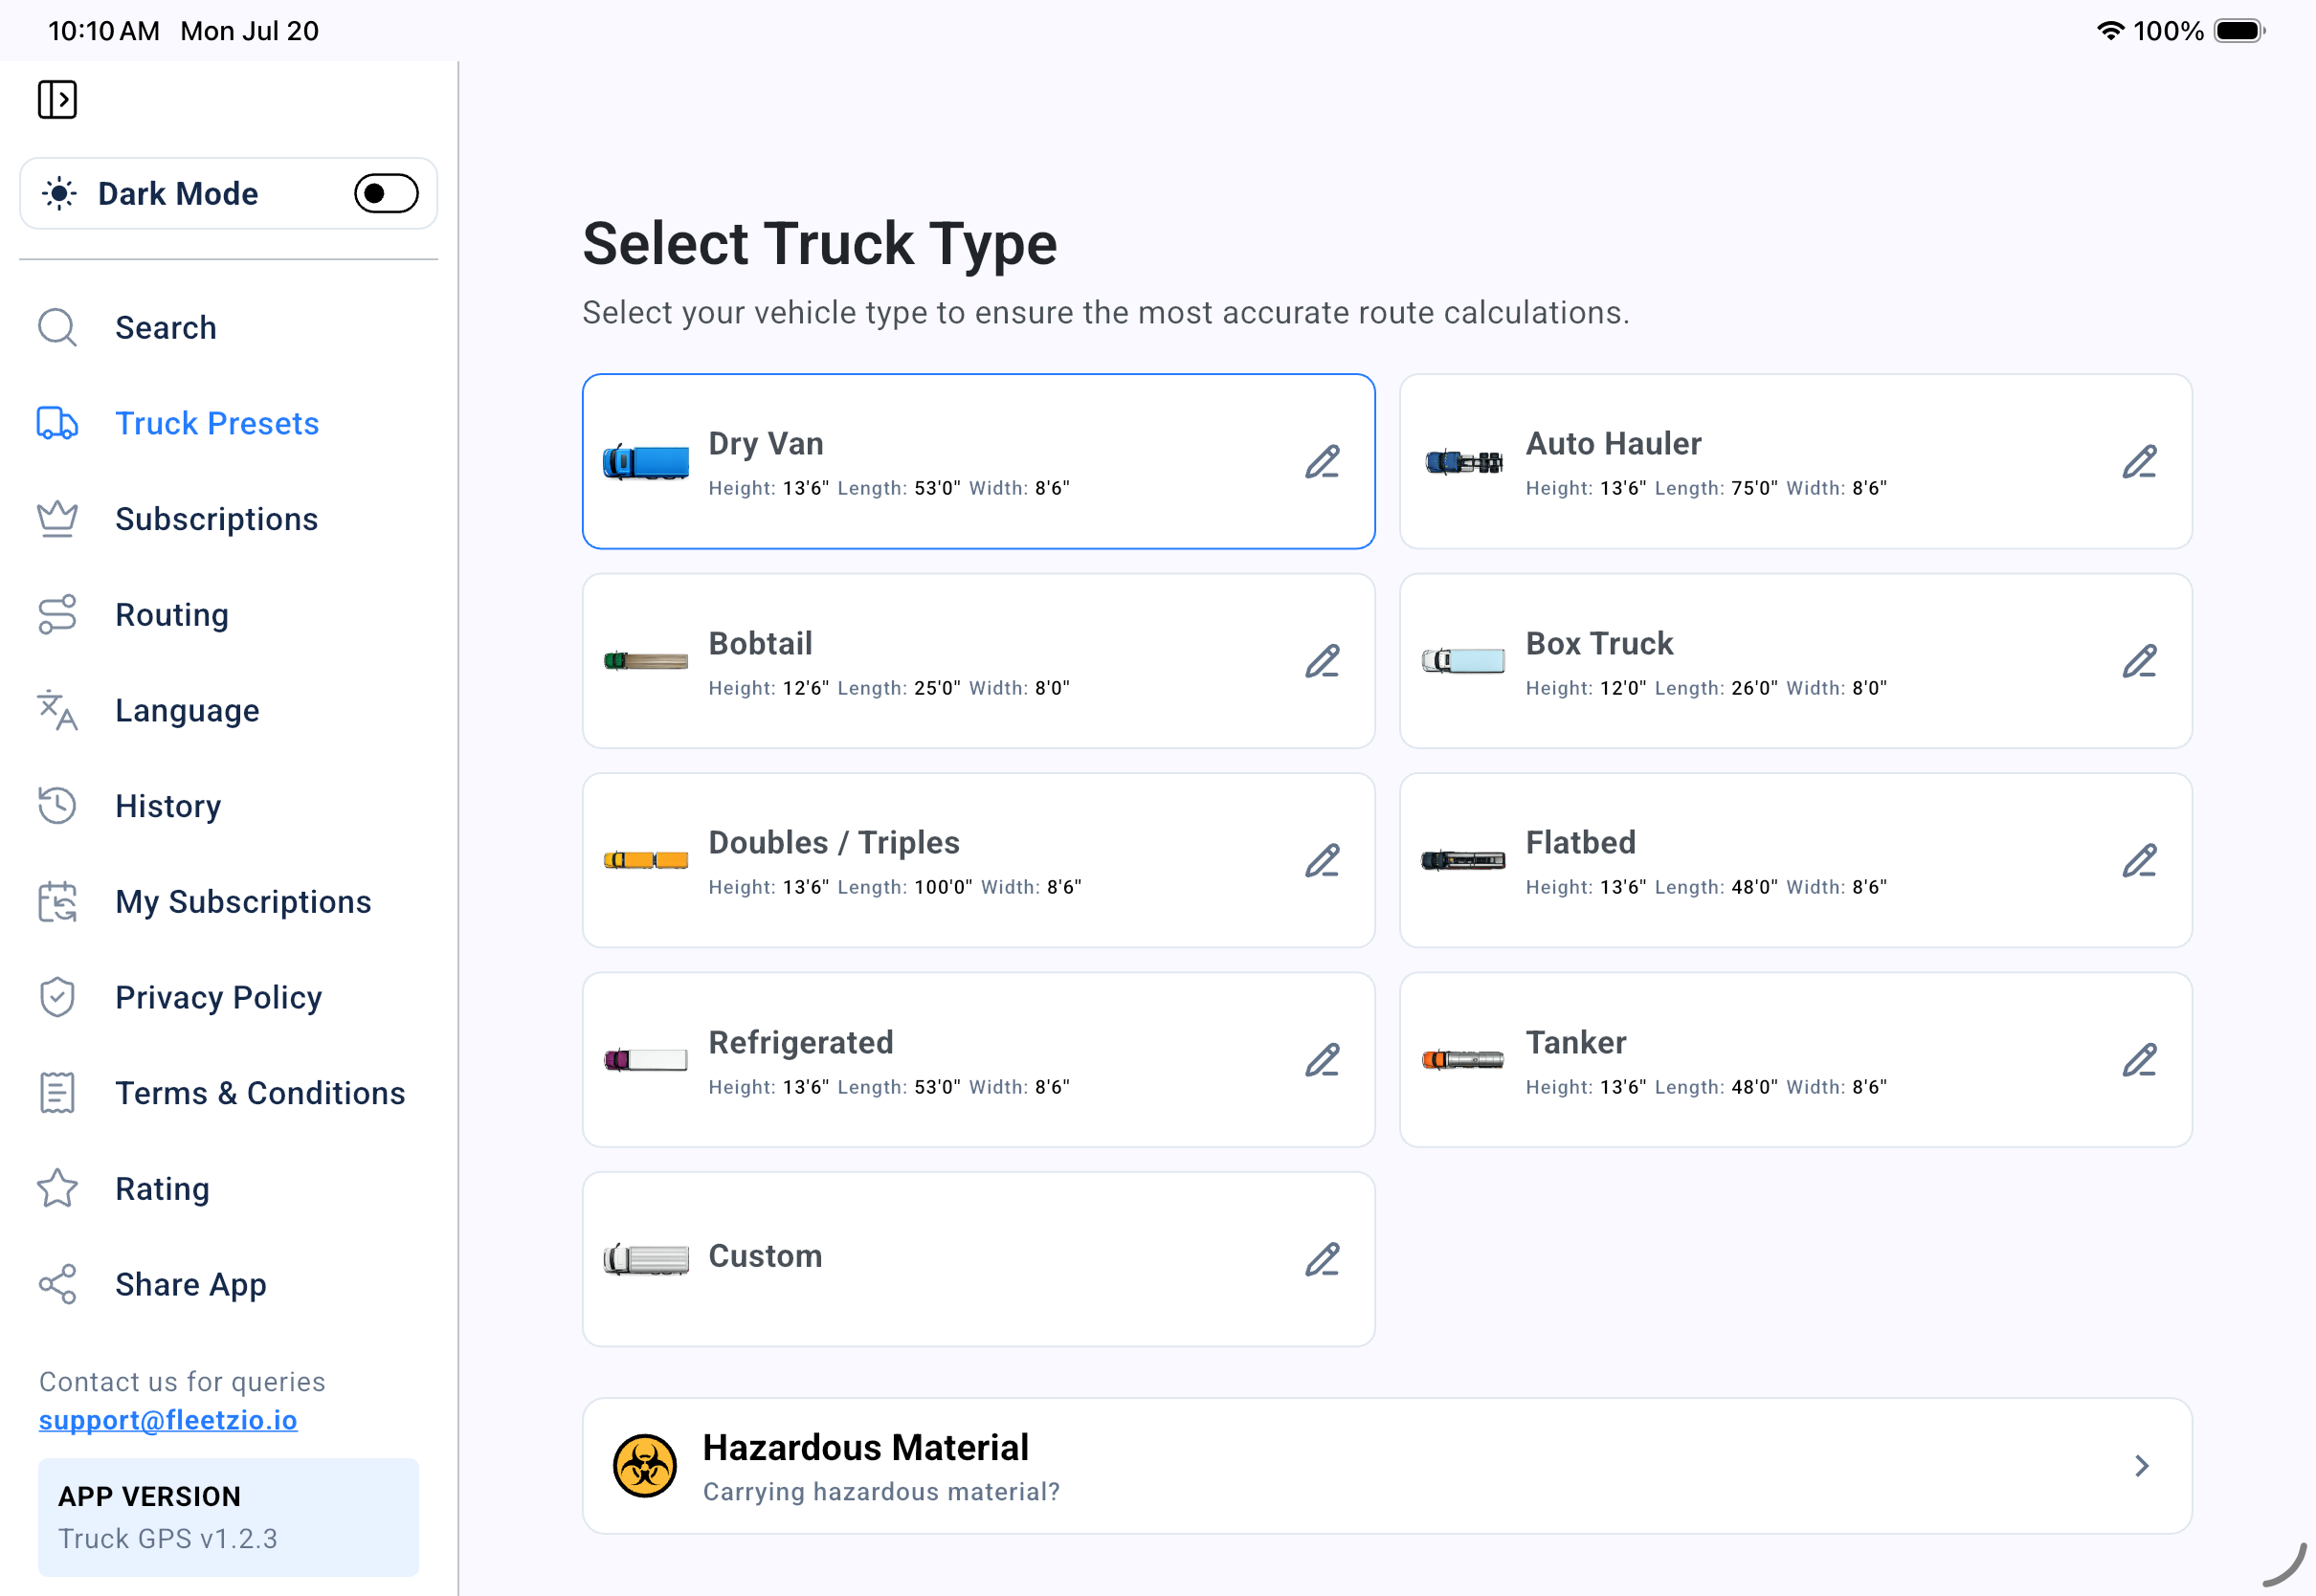Click the white Custom truck image
The width and height of the screenshot is (2316, 1596).
[646, 1259]
